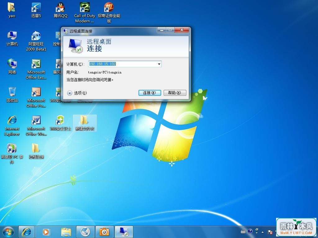Launch 腾讯QQ from desktop

(60, 10)
